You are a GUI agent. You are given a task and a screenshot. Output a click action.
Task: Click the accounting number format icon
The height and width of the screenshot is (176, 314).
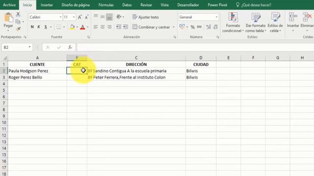[182, 27]
